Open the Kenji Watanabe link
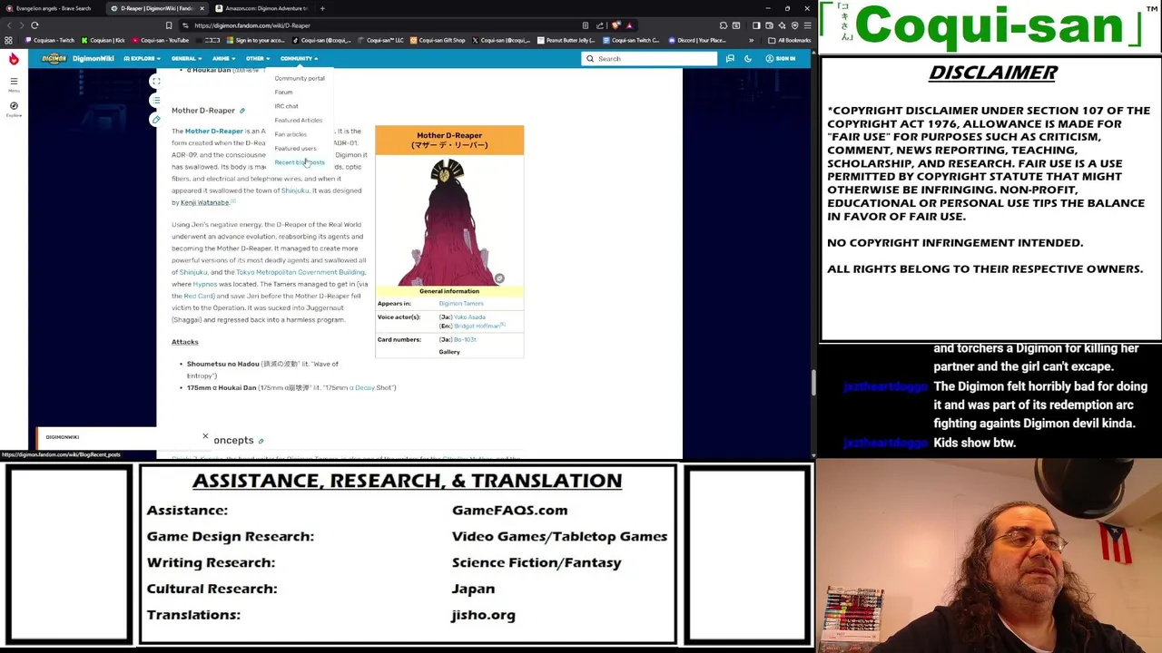This screenshot has width=1162, height=653. point(204,202)
